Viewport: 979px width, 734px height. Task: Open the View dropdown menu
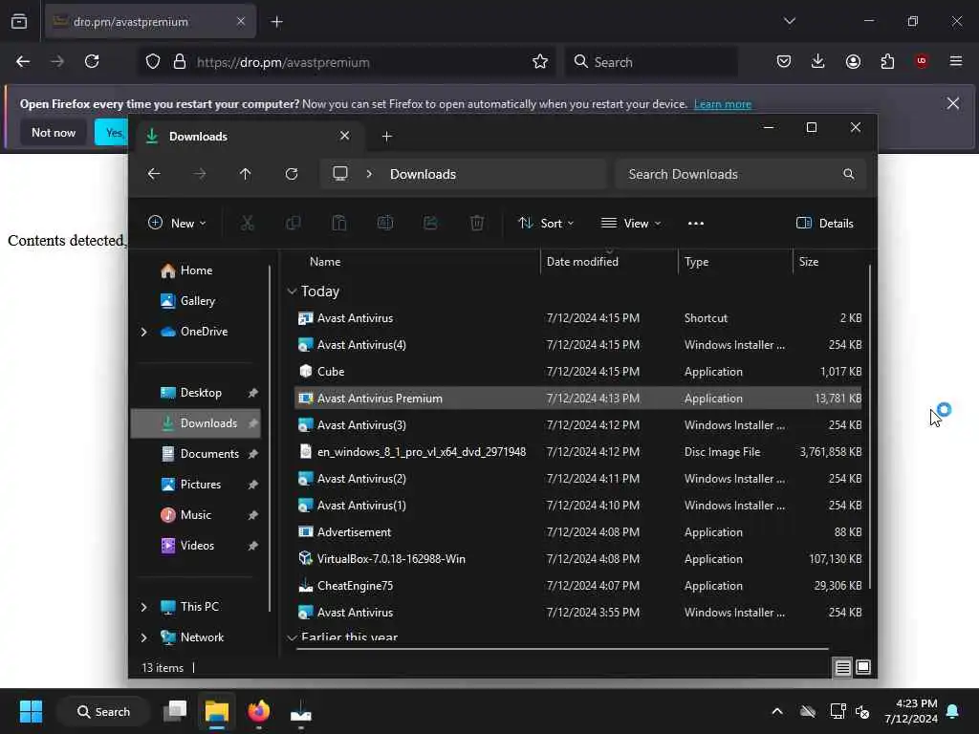pos(631,224)
